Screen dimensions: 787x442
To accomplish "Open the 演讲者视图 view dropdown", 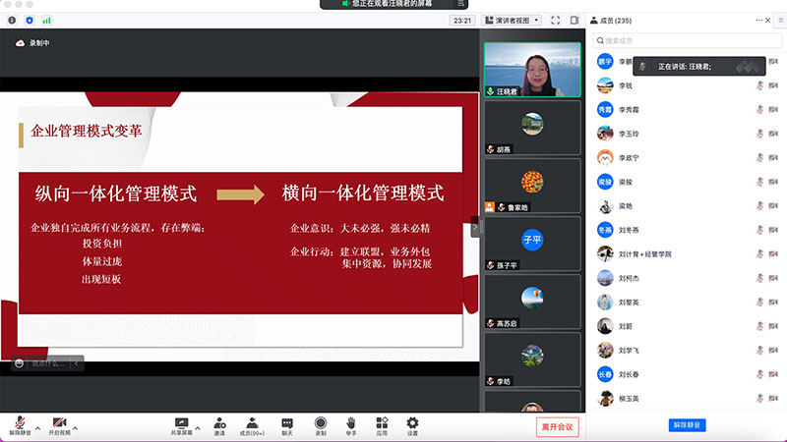I will click(x=513, y=20).
